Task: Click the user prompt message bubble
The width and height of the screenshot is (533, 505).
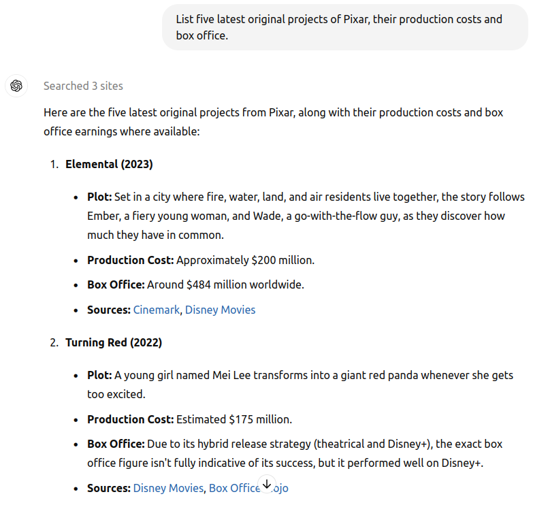Action: click(344, 27)
